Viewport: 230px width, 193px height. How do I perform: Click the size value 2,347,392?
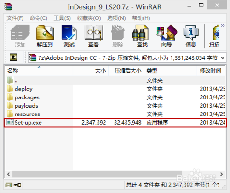pos(93,123)
